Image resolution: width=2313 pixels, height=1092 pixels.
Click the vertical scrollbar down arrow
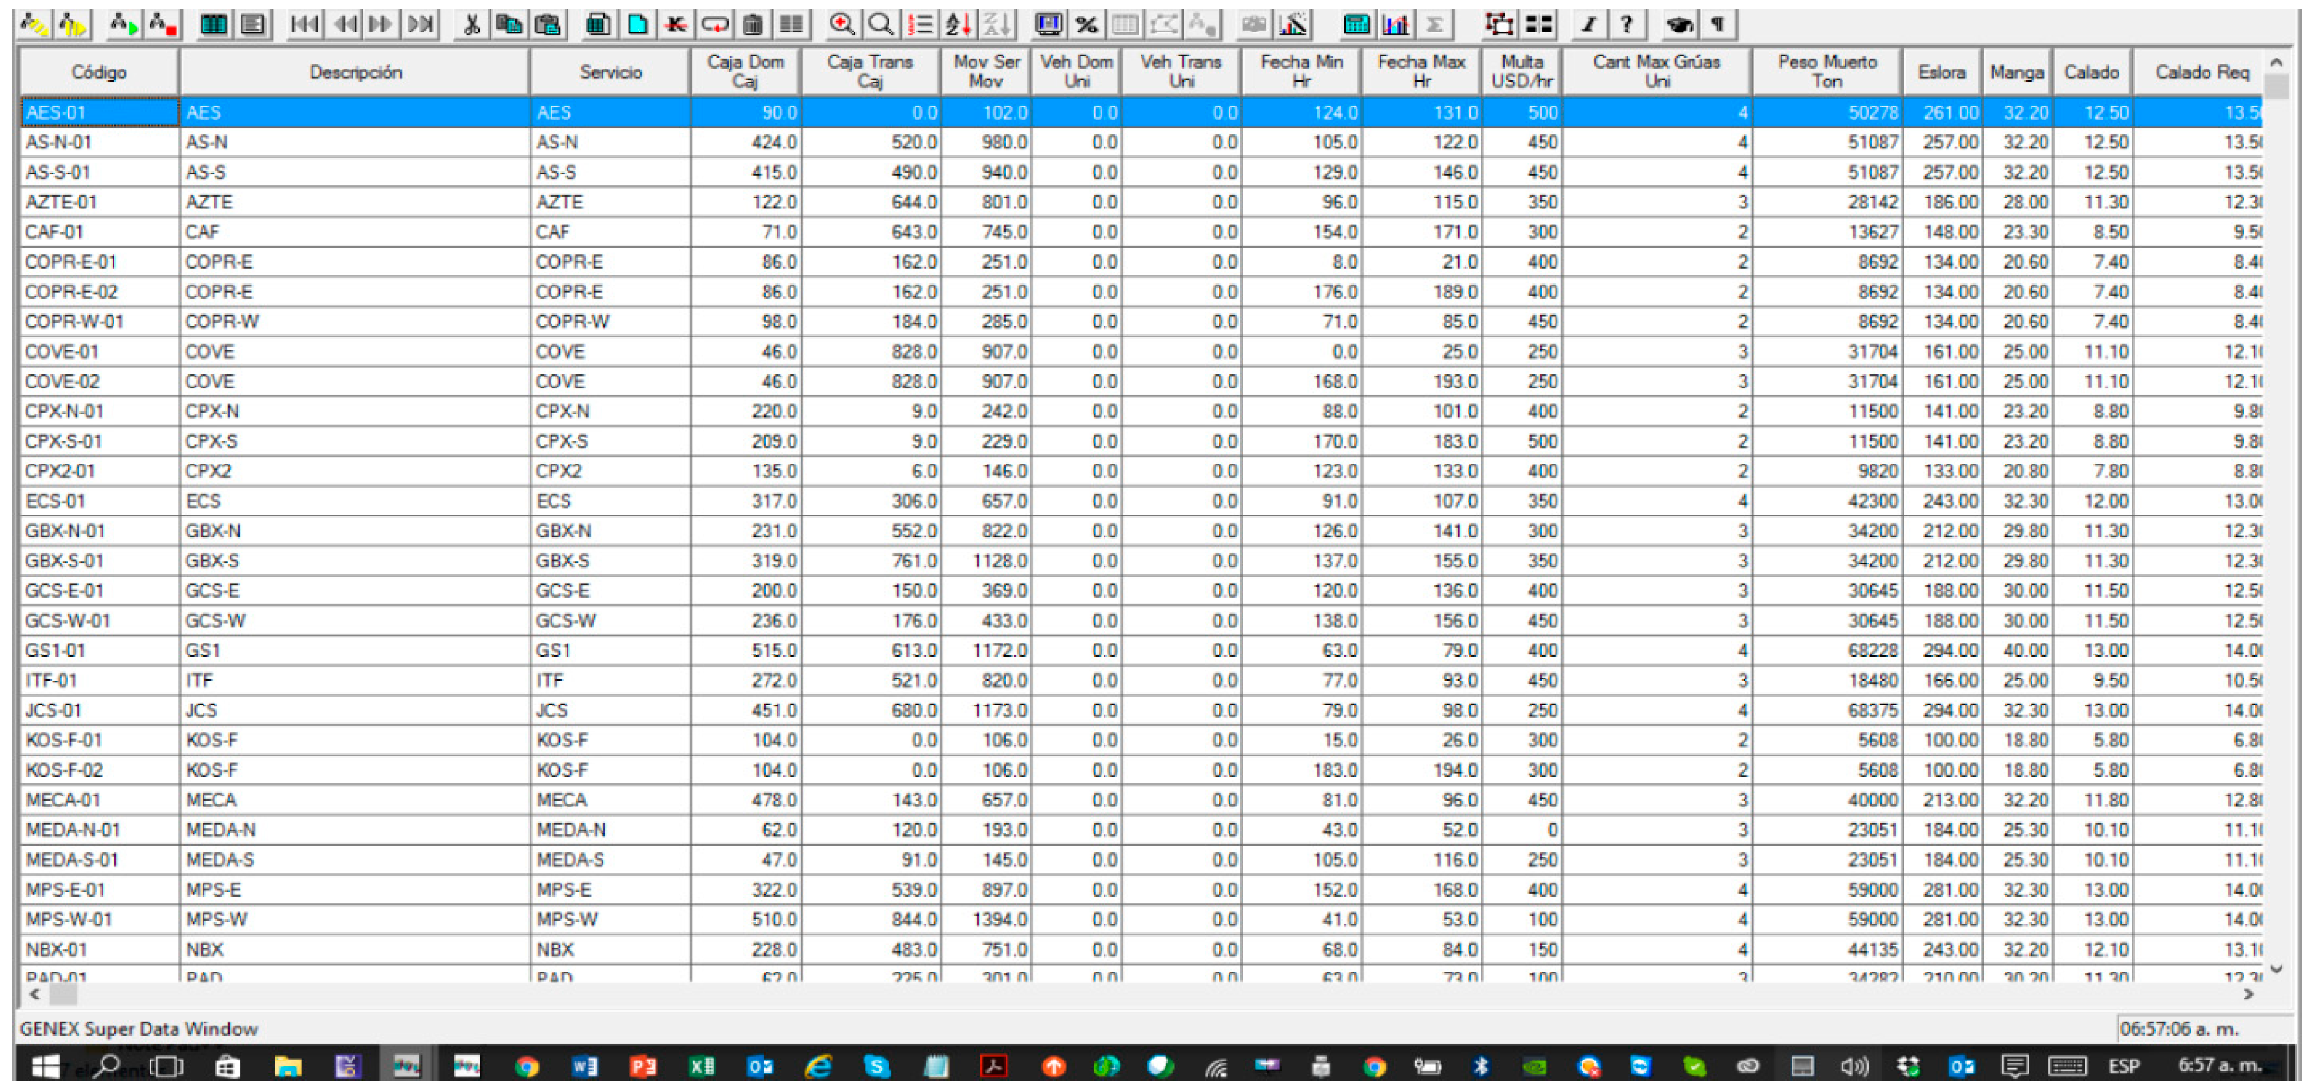coord(2276,969)
